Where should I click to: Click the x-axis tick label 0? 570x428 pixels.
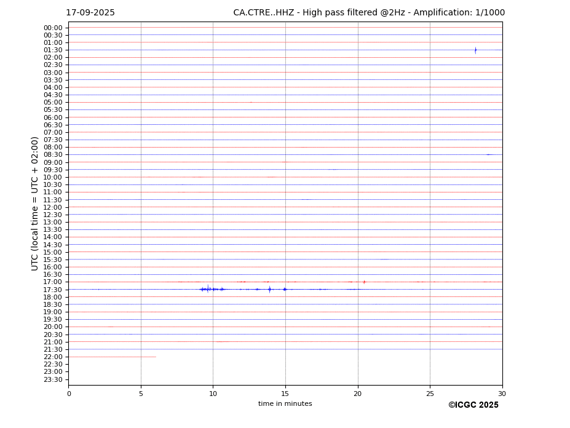69,394
